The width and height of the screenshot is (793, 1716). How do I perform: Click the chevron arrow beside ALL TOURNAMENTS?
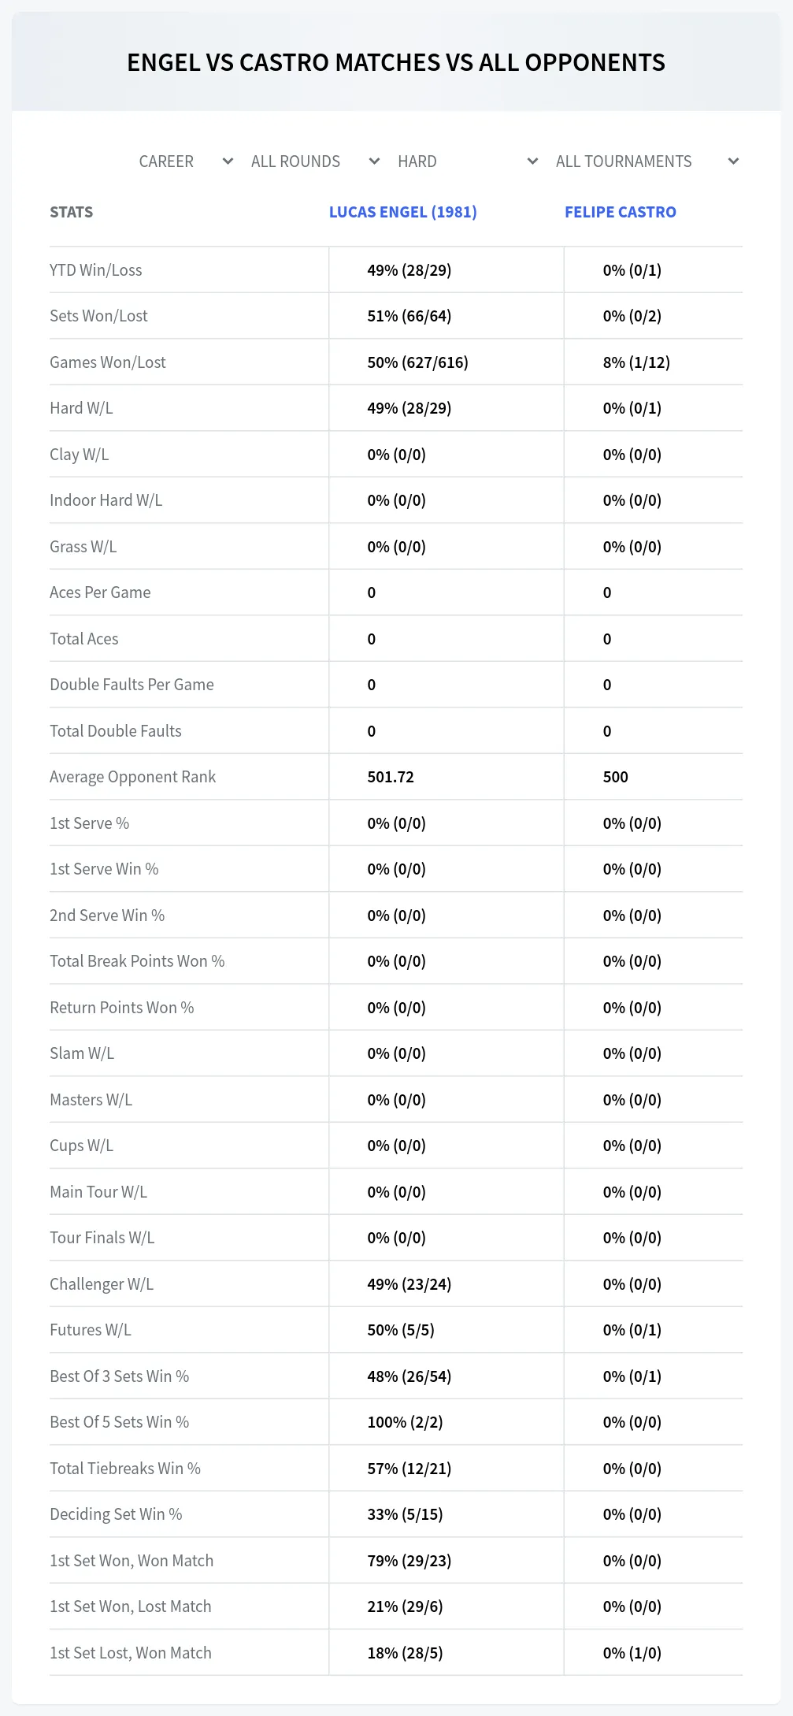coord(734,162)
